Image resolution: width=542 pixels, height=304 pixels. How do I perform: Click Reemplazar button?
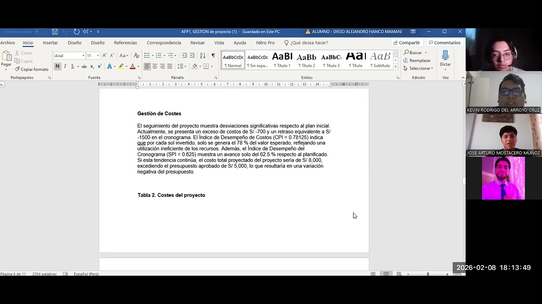pyautogui.click(x=417, y=60)
